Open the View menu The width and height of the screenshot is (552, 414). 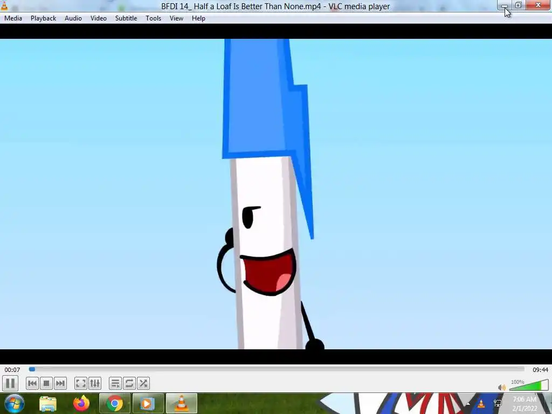point(176,18)
